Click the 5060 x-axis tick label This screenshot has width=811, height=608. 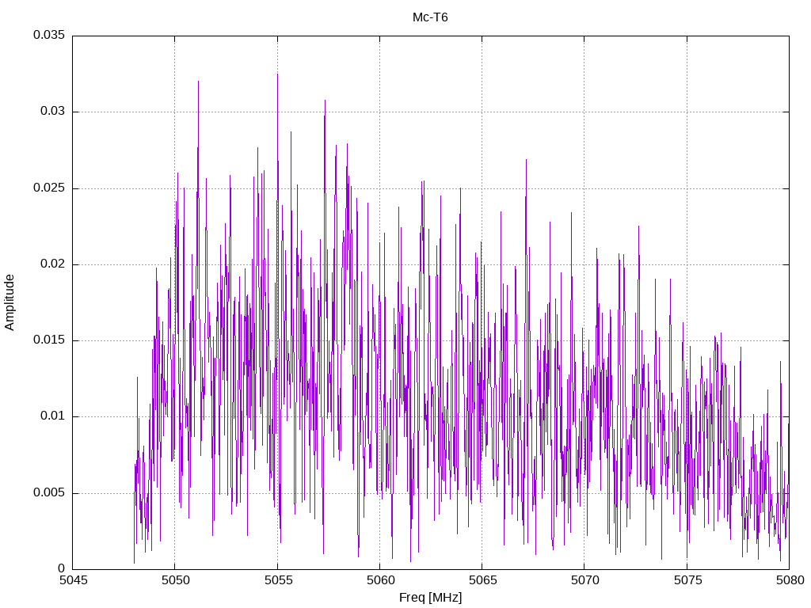click(381, 580)
